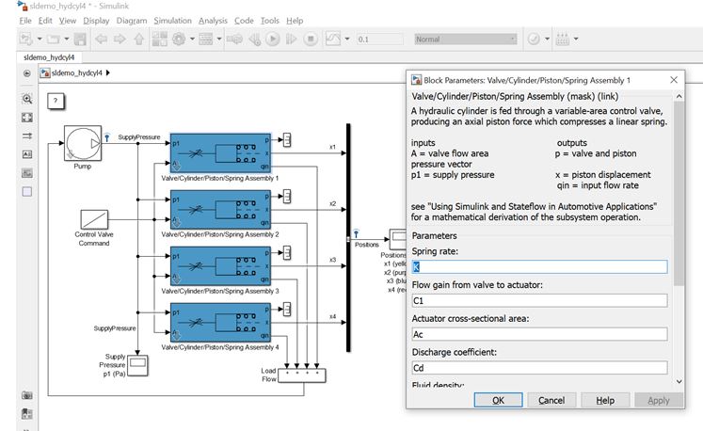The image size is (703, 431).
Task: Click the Open model toolbar icon
Action: click(x=53, y=40)
